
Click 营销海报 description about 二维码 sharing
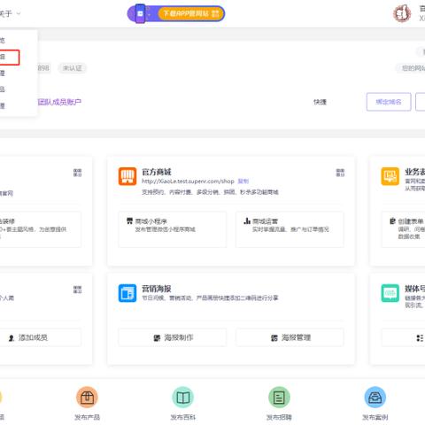(x=210, y=298)
